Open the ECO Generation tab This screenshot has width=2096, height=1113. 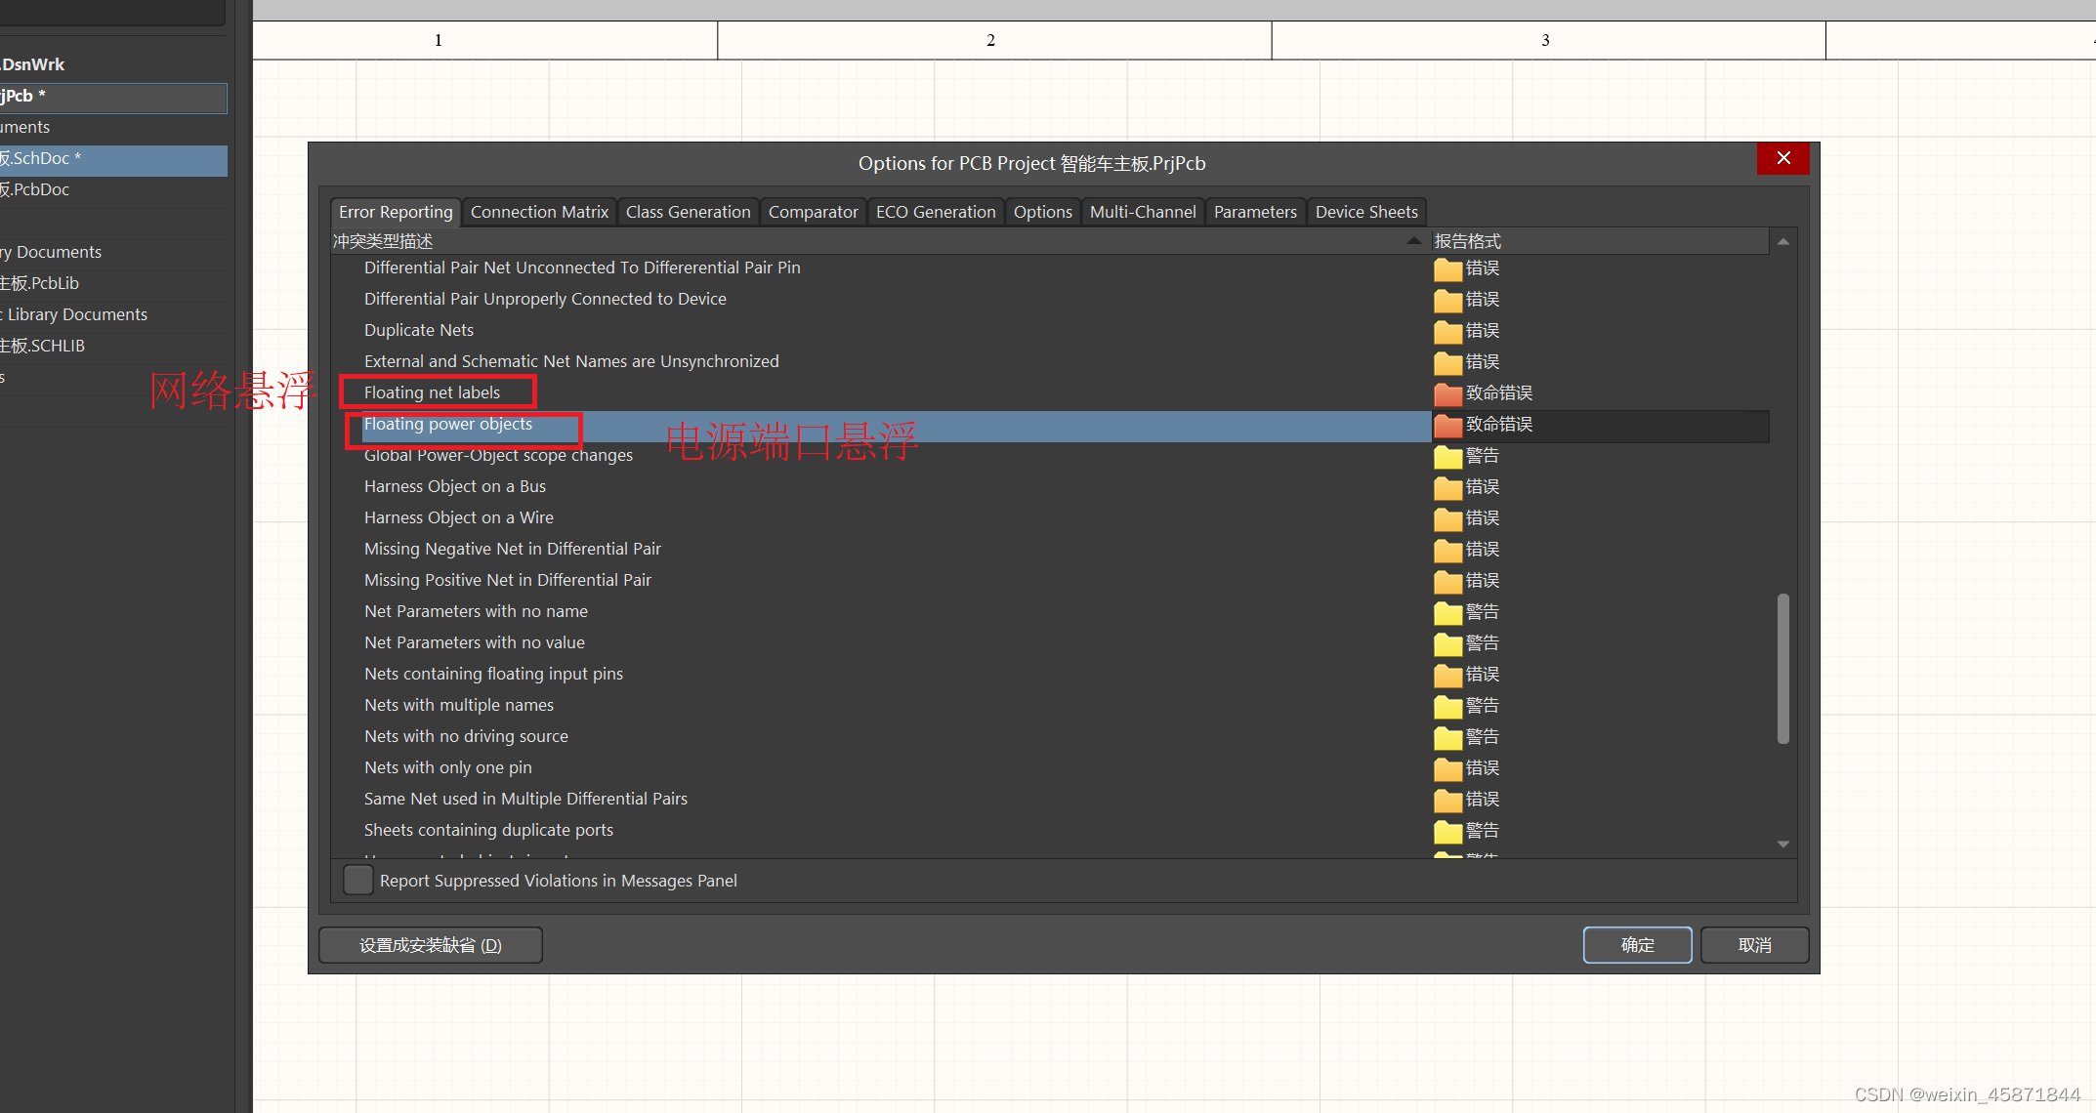pyautogui.click(x=935, y=212)
